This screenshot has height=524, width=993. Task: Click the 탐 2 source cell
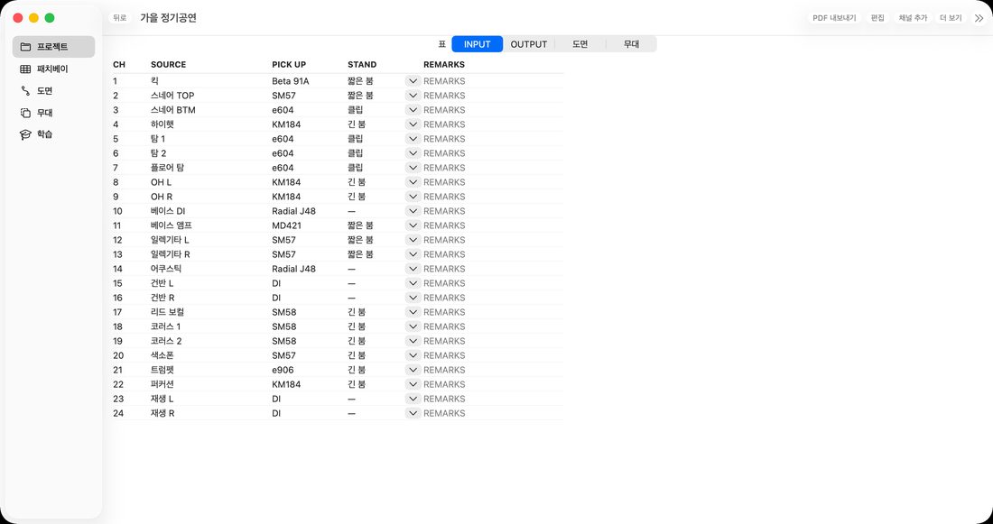coord(158,153)
